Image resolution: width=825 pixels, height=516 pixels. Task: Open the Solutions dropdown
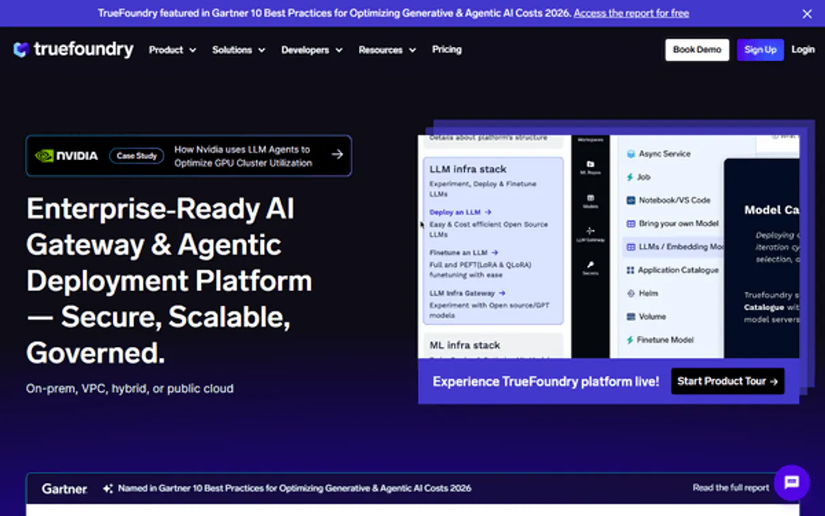tap(238, 50)
